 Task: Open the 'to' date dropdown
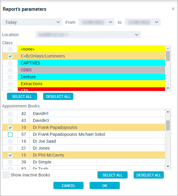pos(142,22)
